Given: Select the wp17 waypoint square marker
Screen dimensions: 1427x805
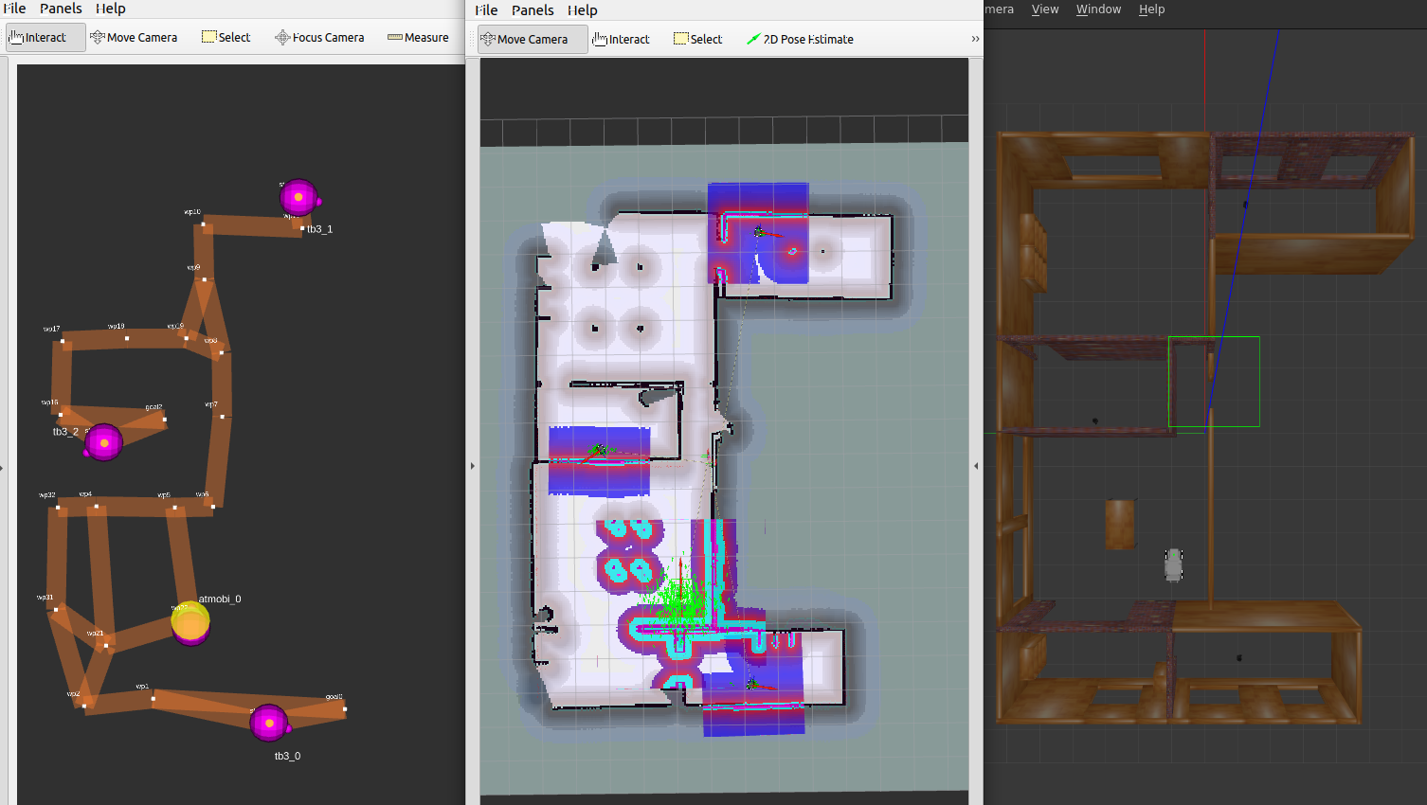Looking at the screenshot, I should coord(64,340).
